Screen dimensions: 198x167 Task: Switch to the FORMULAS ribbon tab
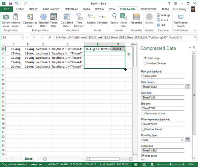point(72,9)
